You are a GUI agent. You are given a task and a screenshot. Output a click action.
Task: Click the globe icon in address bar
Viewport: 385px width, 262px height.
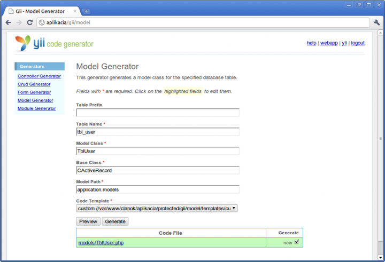pos(42,22)
